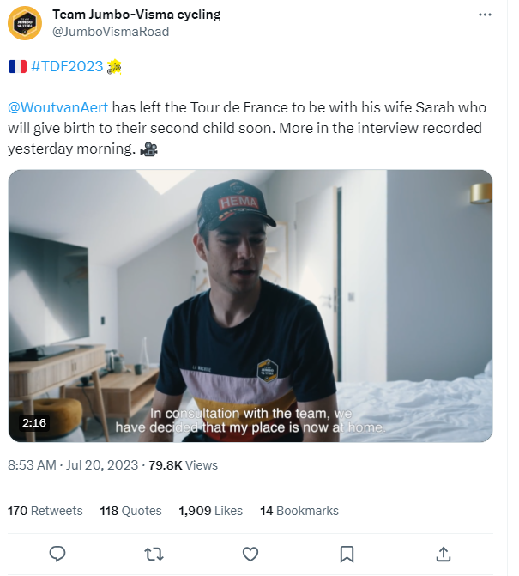Click the 79.8K Views count
Screen dimensions: 519x576
click(x=183, y=465)
